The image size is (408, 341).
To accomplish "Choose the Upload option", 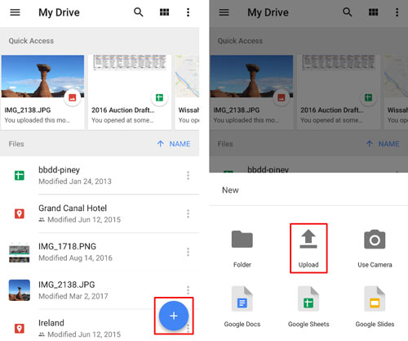I will point(308,248).
